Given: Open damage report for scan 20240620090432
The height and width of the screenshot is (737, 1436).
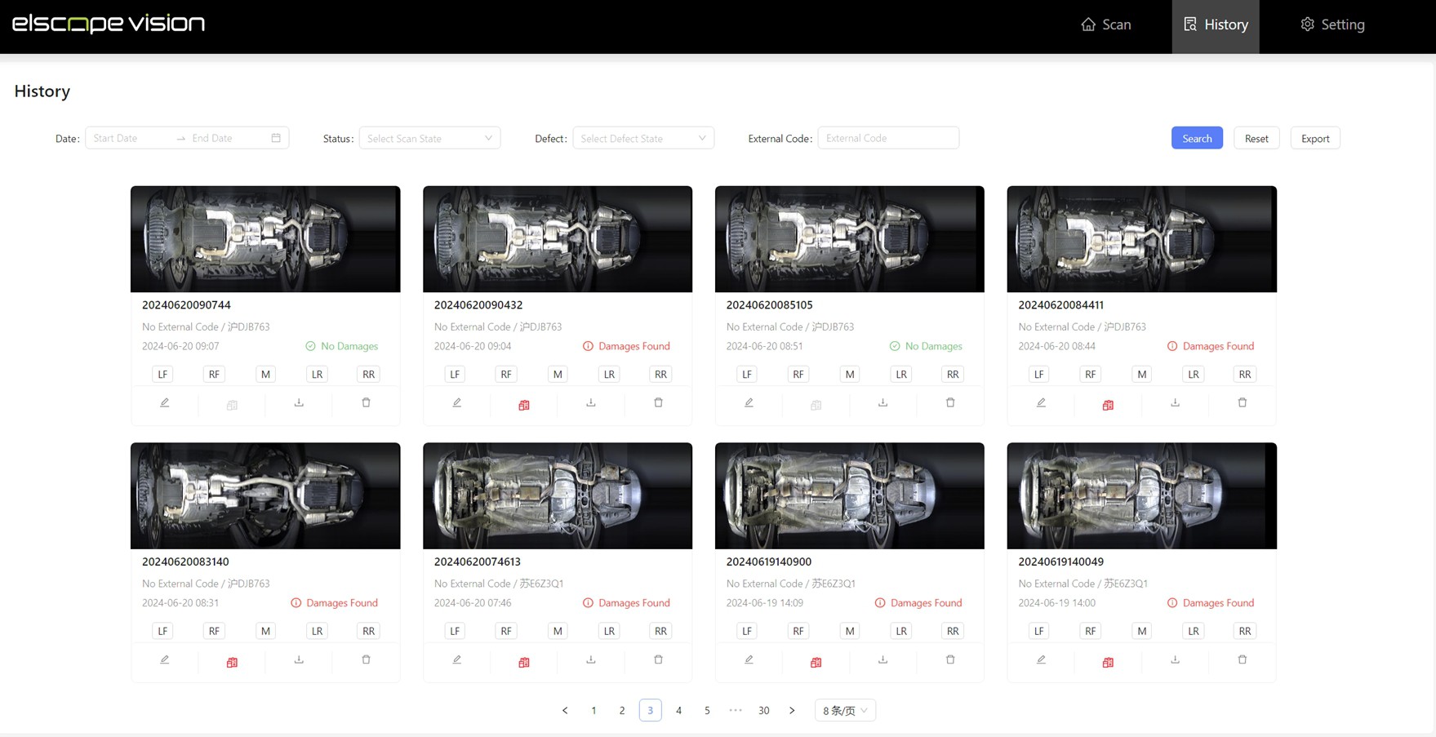Looking at the screenshot, I should tap(524, 405).
